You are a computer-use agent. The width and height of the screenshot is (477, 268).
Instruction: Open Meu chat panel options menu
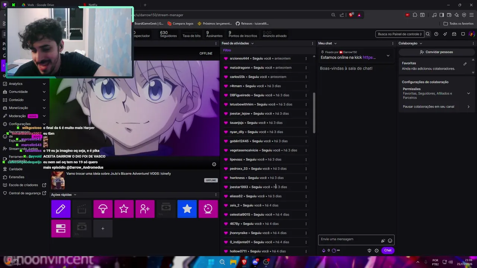(392, 43)
